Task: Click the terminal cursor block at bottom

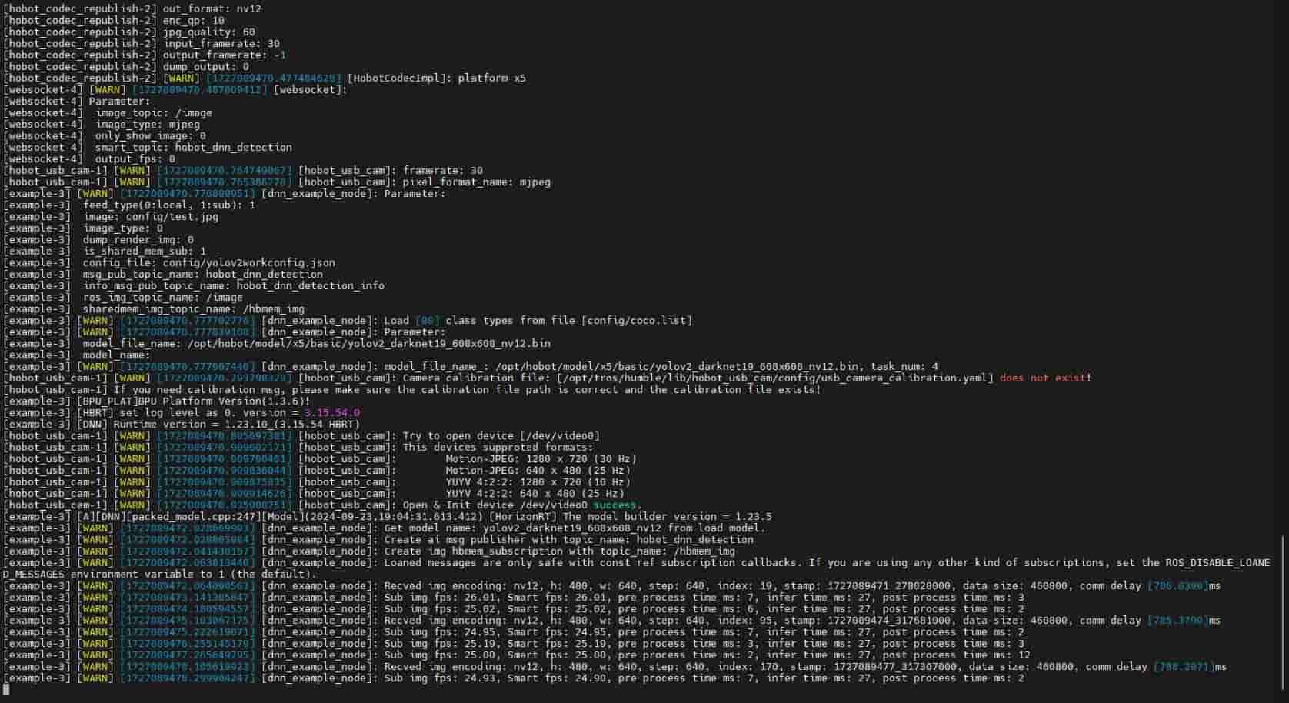Action: [x=6, y=689]
